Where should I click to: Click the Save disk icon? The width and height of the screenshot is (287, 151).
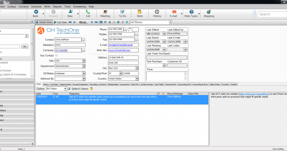click(x=101, y=22)
